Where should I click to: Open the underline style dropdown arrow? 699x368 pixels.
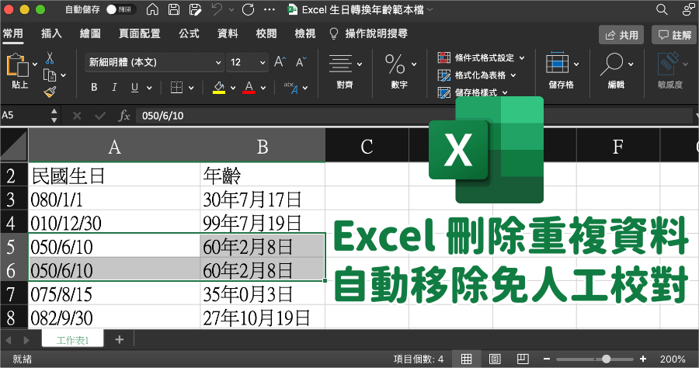[x=149, y=88]
